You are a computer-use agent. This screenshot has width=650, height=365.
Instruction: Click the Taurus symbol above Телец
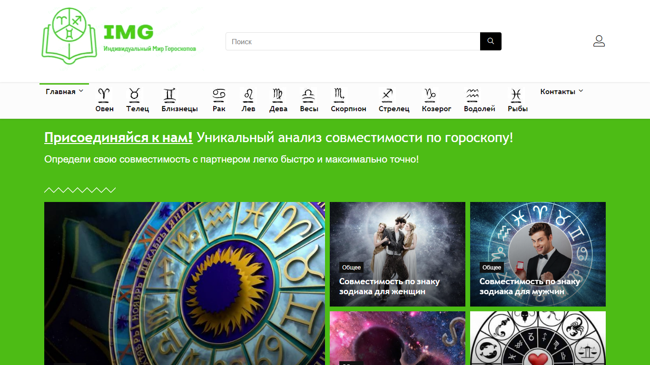135,95
